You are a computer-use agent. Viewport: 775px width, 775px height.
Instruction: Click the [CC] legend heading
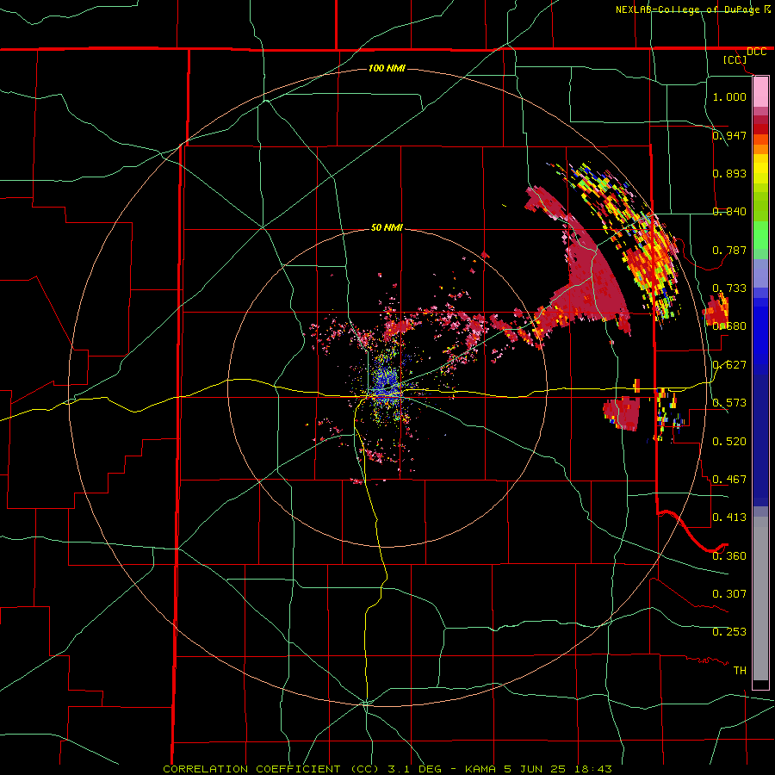click(x=735, y=59)
